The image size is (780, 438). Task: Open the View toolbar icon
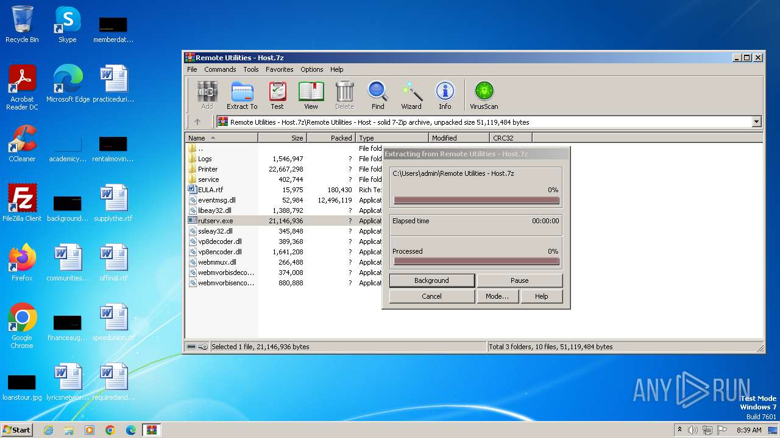coord(311,96)
